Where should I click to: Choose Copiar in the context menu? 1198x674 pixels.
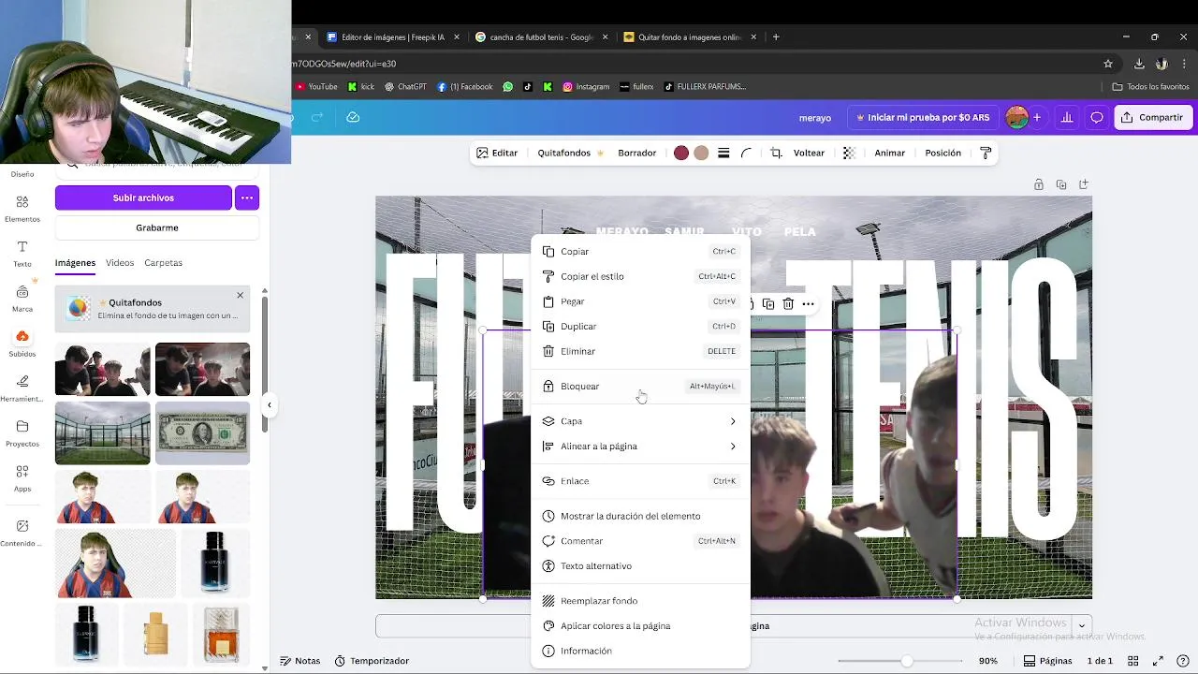pos(641,252)
